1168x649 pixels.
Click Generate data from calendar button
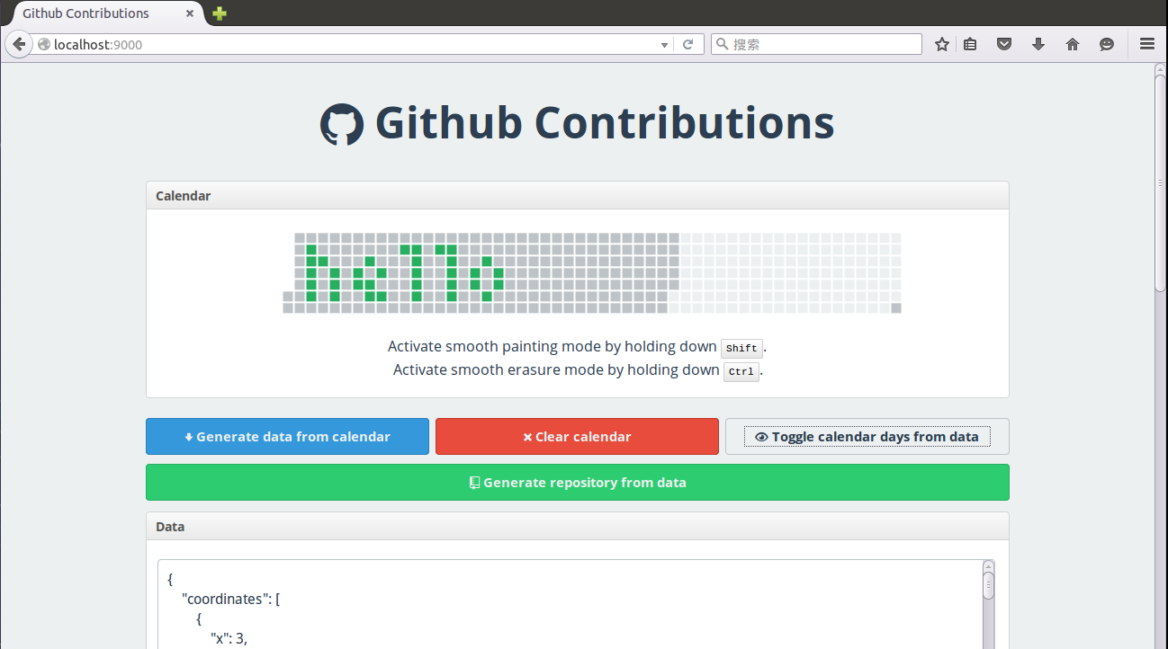click(x=287, y=437)
